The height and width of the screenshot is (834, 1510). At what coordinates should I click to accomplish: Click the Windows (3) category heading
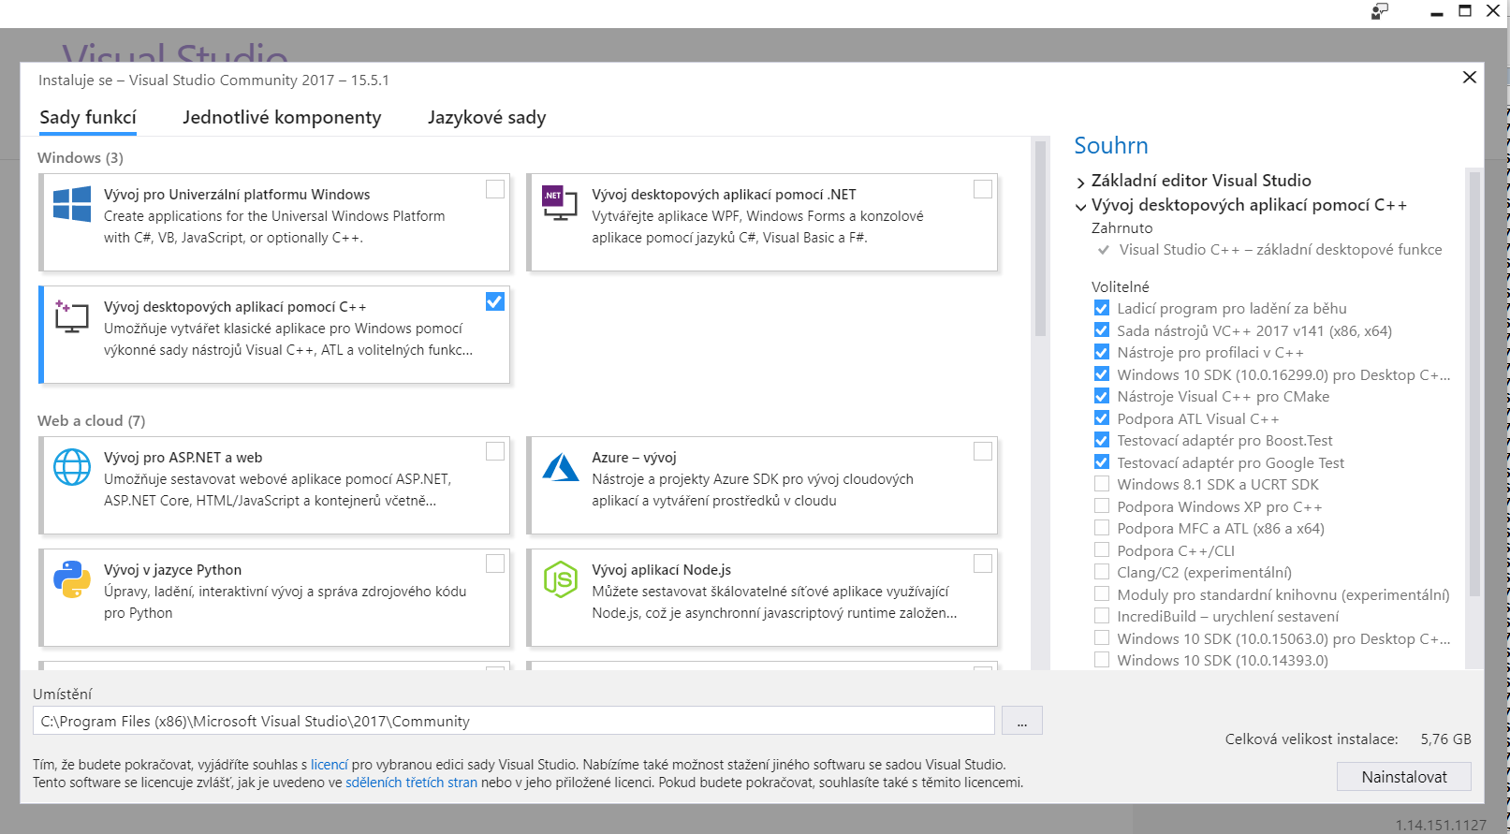[81, 158]
